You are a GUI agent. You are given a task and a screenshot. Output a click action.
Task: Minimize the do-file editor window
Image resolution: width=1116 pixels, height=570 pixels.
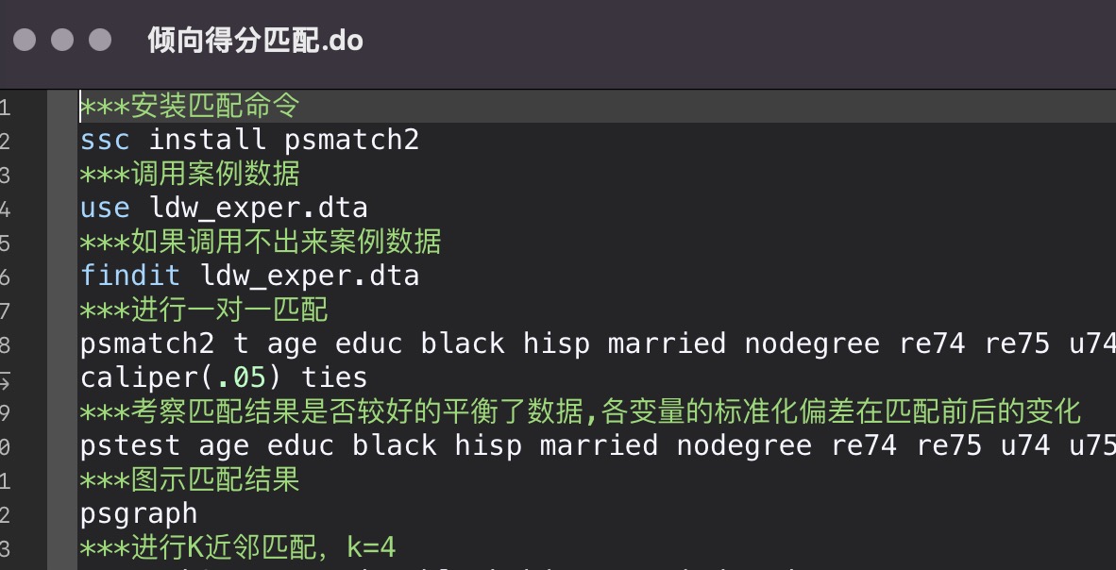pyautogui.click(x=62, y=40)
